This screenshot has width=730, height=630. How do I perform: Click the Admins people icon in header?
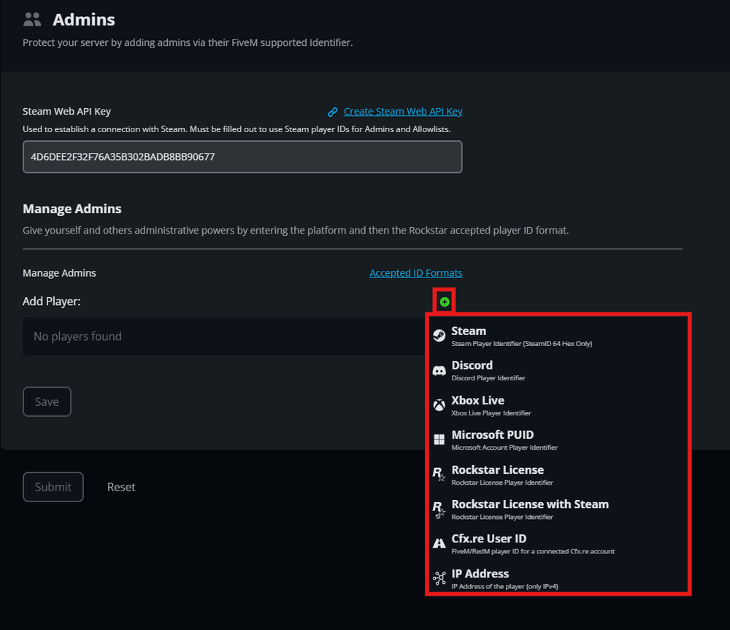pos(32,20)
